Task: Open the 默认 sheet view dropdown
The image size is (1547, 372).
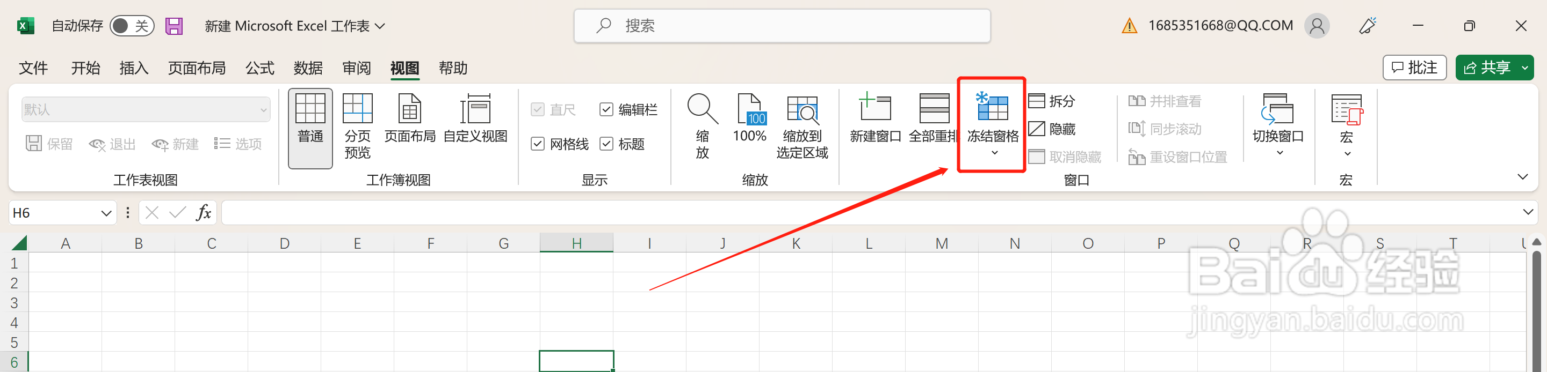Action: pos(146,110)
